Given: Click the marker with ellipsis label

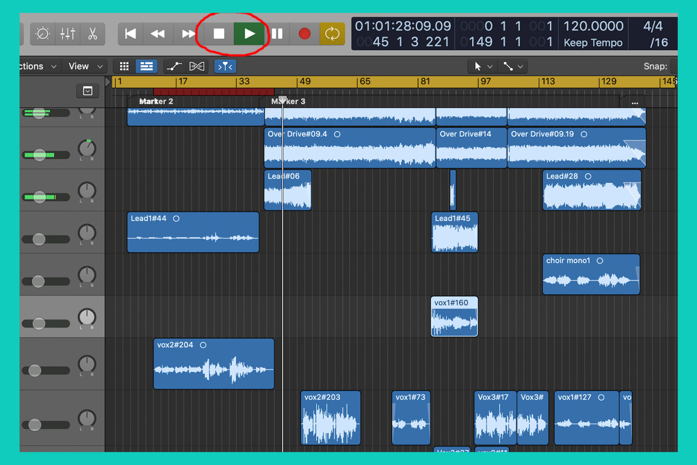Looking at the screenshot, I should [x=635, y=103].
